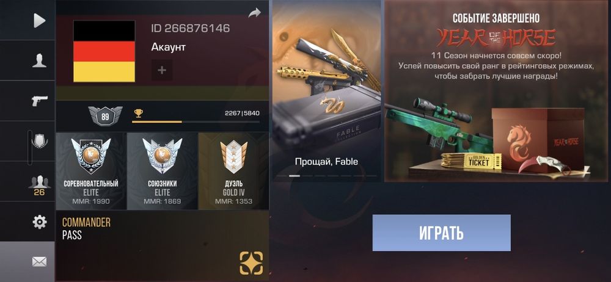Click the level 89 badge
Screen dimensions: 611x282
click(105, 116)
